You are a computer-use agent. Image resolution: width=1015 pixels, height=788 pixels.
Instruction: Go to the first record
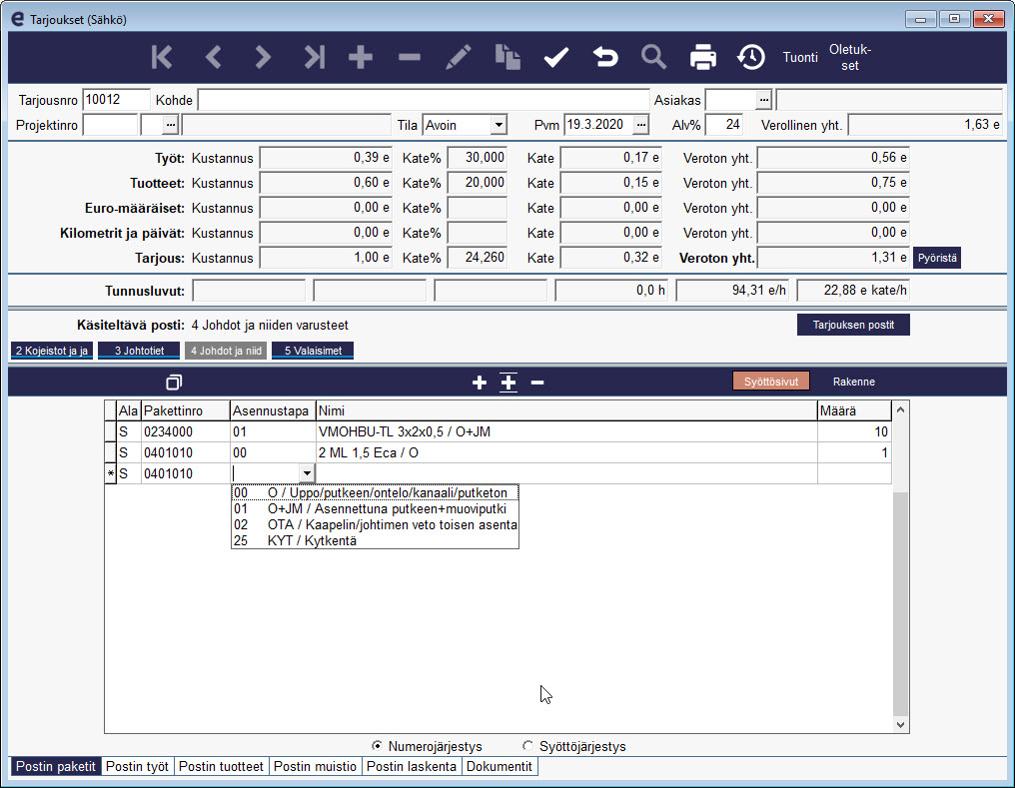tap(162, 58)
